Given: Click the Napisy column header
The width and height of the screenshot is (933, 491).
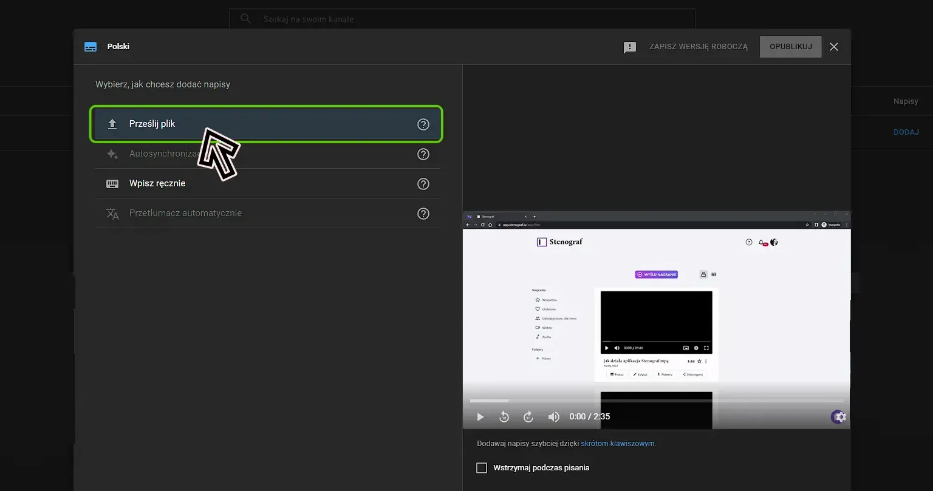Looking at the screenshot, I should [906, 101].
